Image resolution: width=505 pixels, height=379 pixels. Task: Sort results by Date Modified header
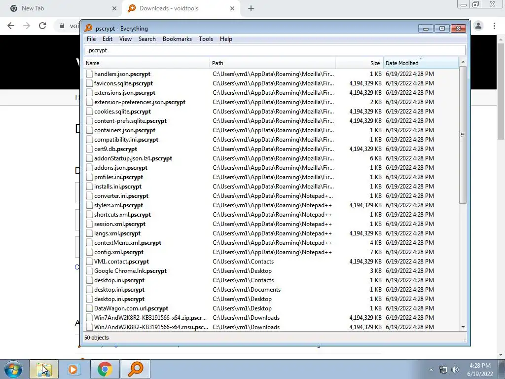421,63
